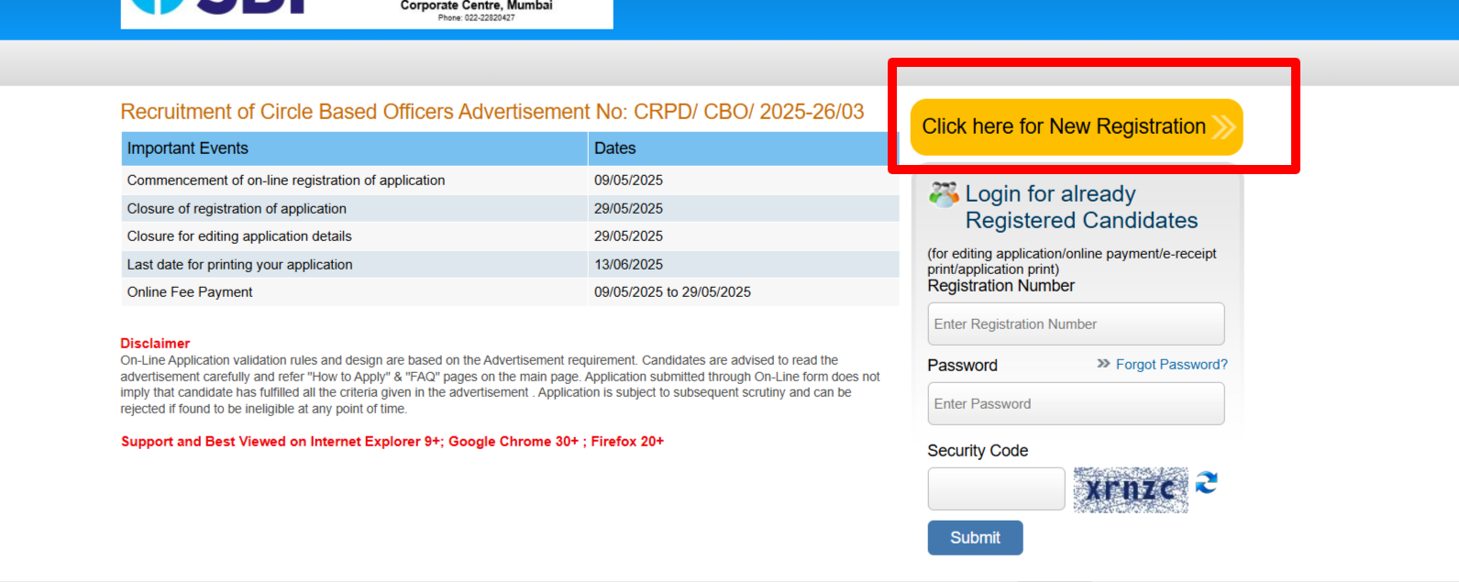Click the chevron icon beside Forgot Password
The image size is (1459, 582).
[1103, 364]
